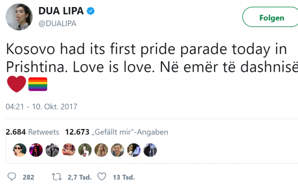Click the reply speech bubble icon
The image size is (298, 190).
tap(12, 177)
